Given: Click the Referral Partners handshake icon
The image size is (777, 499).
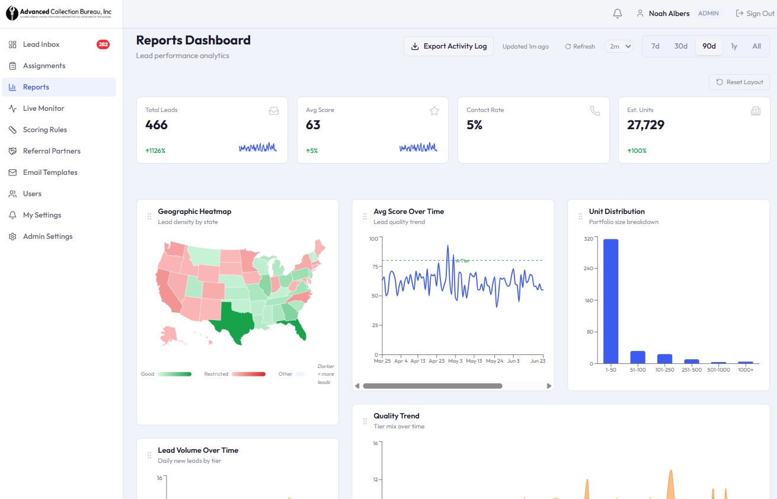Looking at the screenshot, I should pyautogui.click(x=12, y=151).
